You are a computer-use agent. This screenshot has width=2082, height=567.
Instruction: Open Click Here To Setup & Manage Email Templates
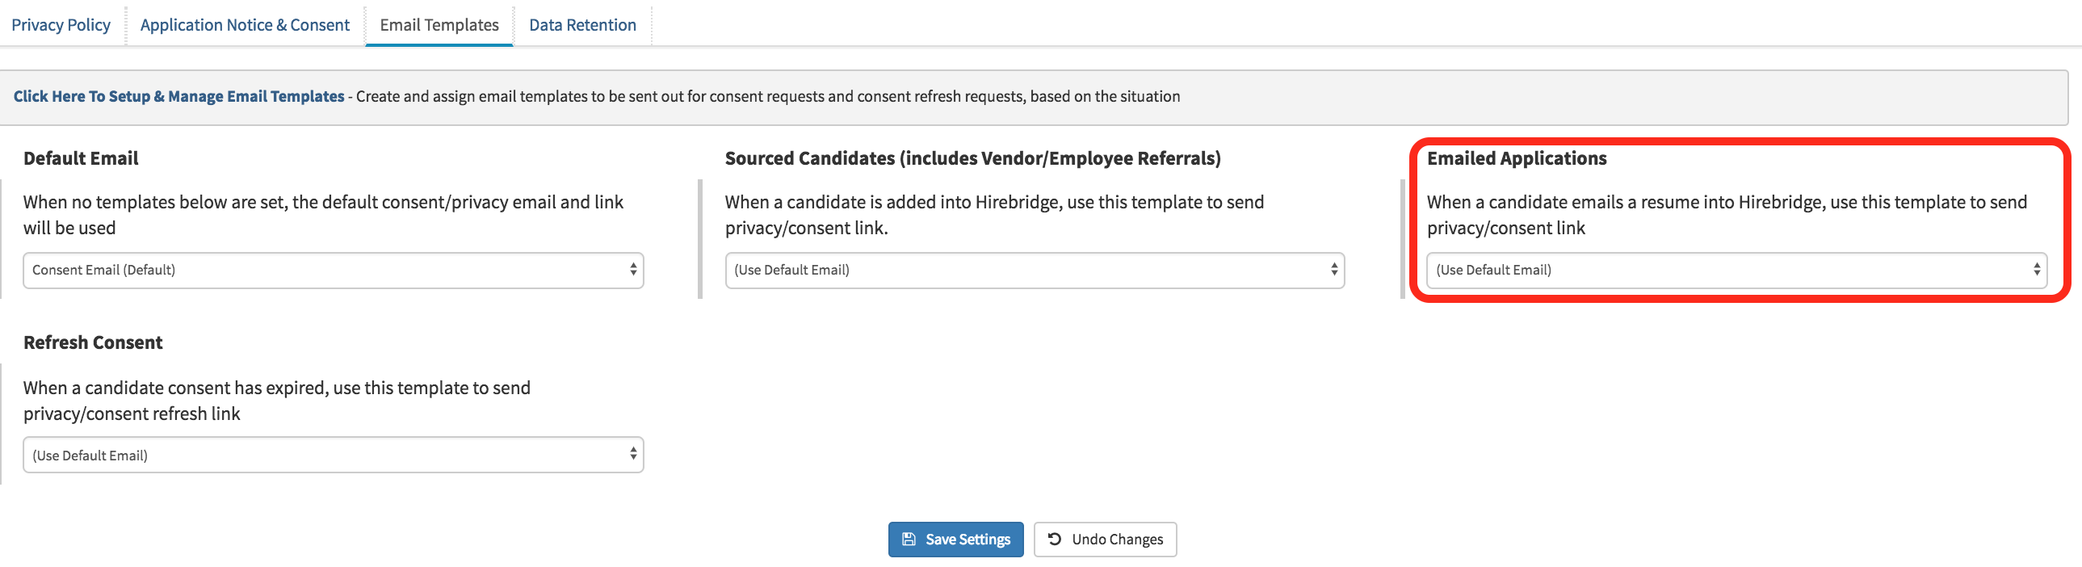(x=178, y=95)
